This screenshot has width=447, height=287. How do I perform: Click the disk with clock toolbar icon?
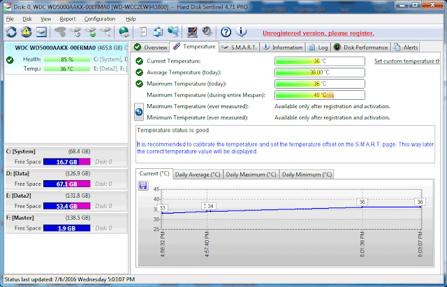(75, 32)
